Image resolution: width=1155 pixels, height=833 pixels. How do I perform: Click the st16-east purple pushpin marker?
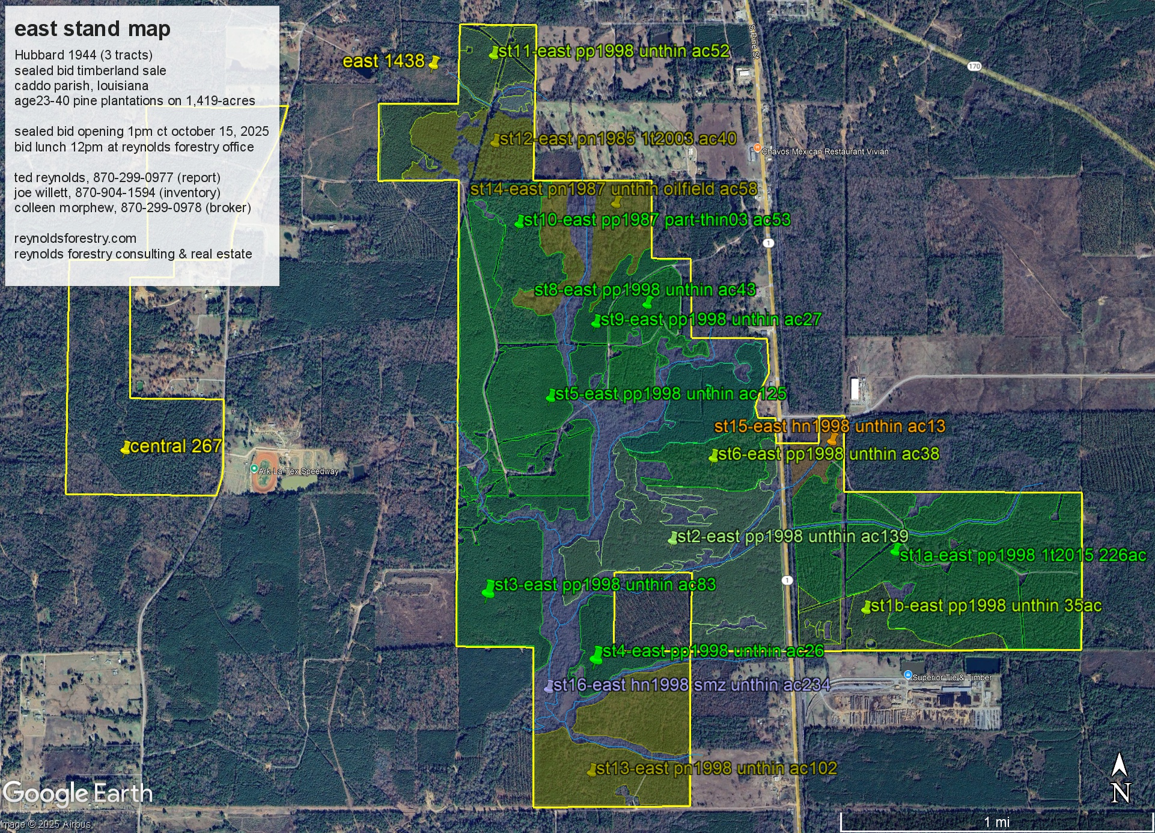(x=549, y=687)
